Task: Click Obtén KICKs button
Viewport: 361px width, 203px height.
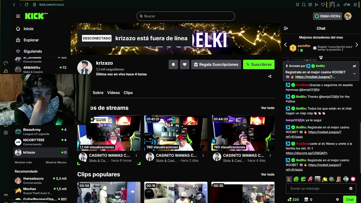Action: click(x=327, y=16)
